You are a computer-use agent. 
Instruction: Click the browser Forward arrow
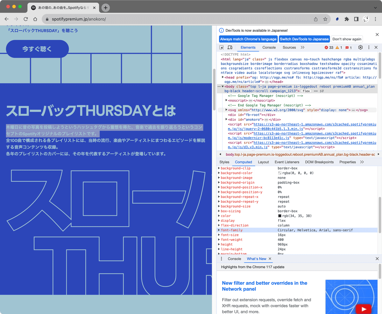[x=16, y=19]
